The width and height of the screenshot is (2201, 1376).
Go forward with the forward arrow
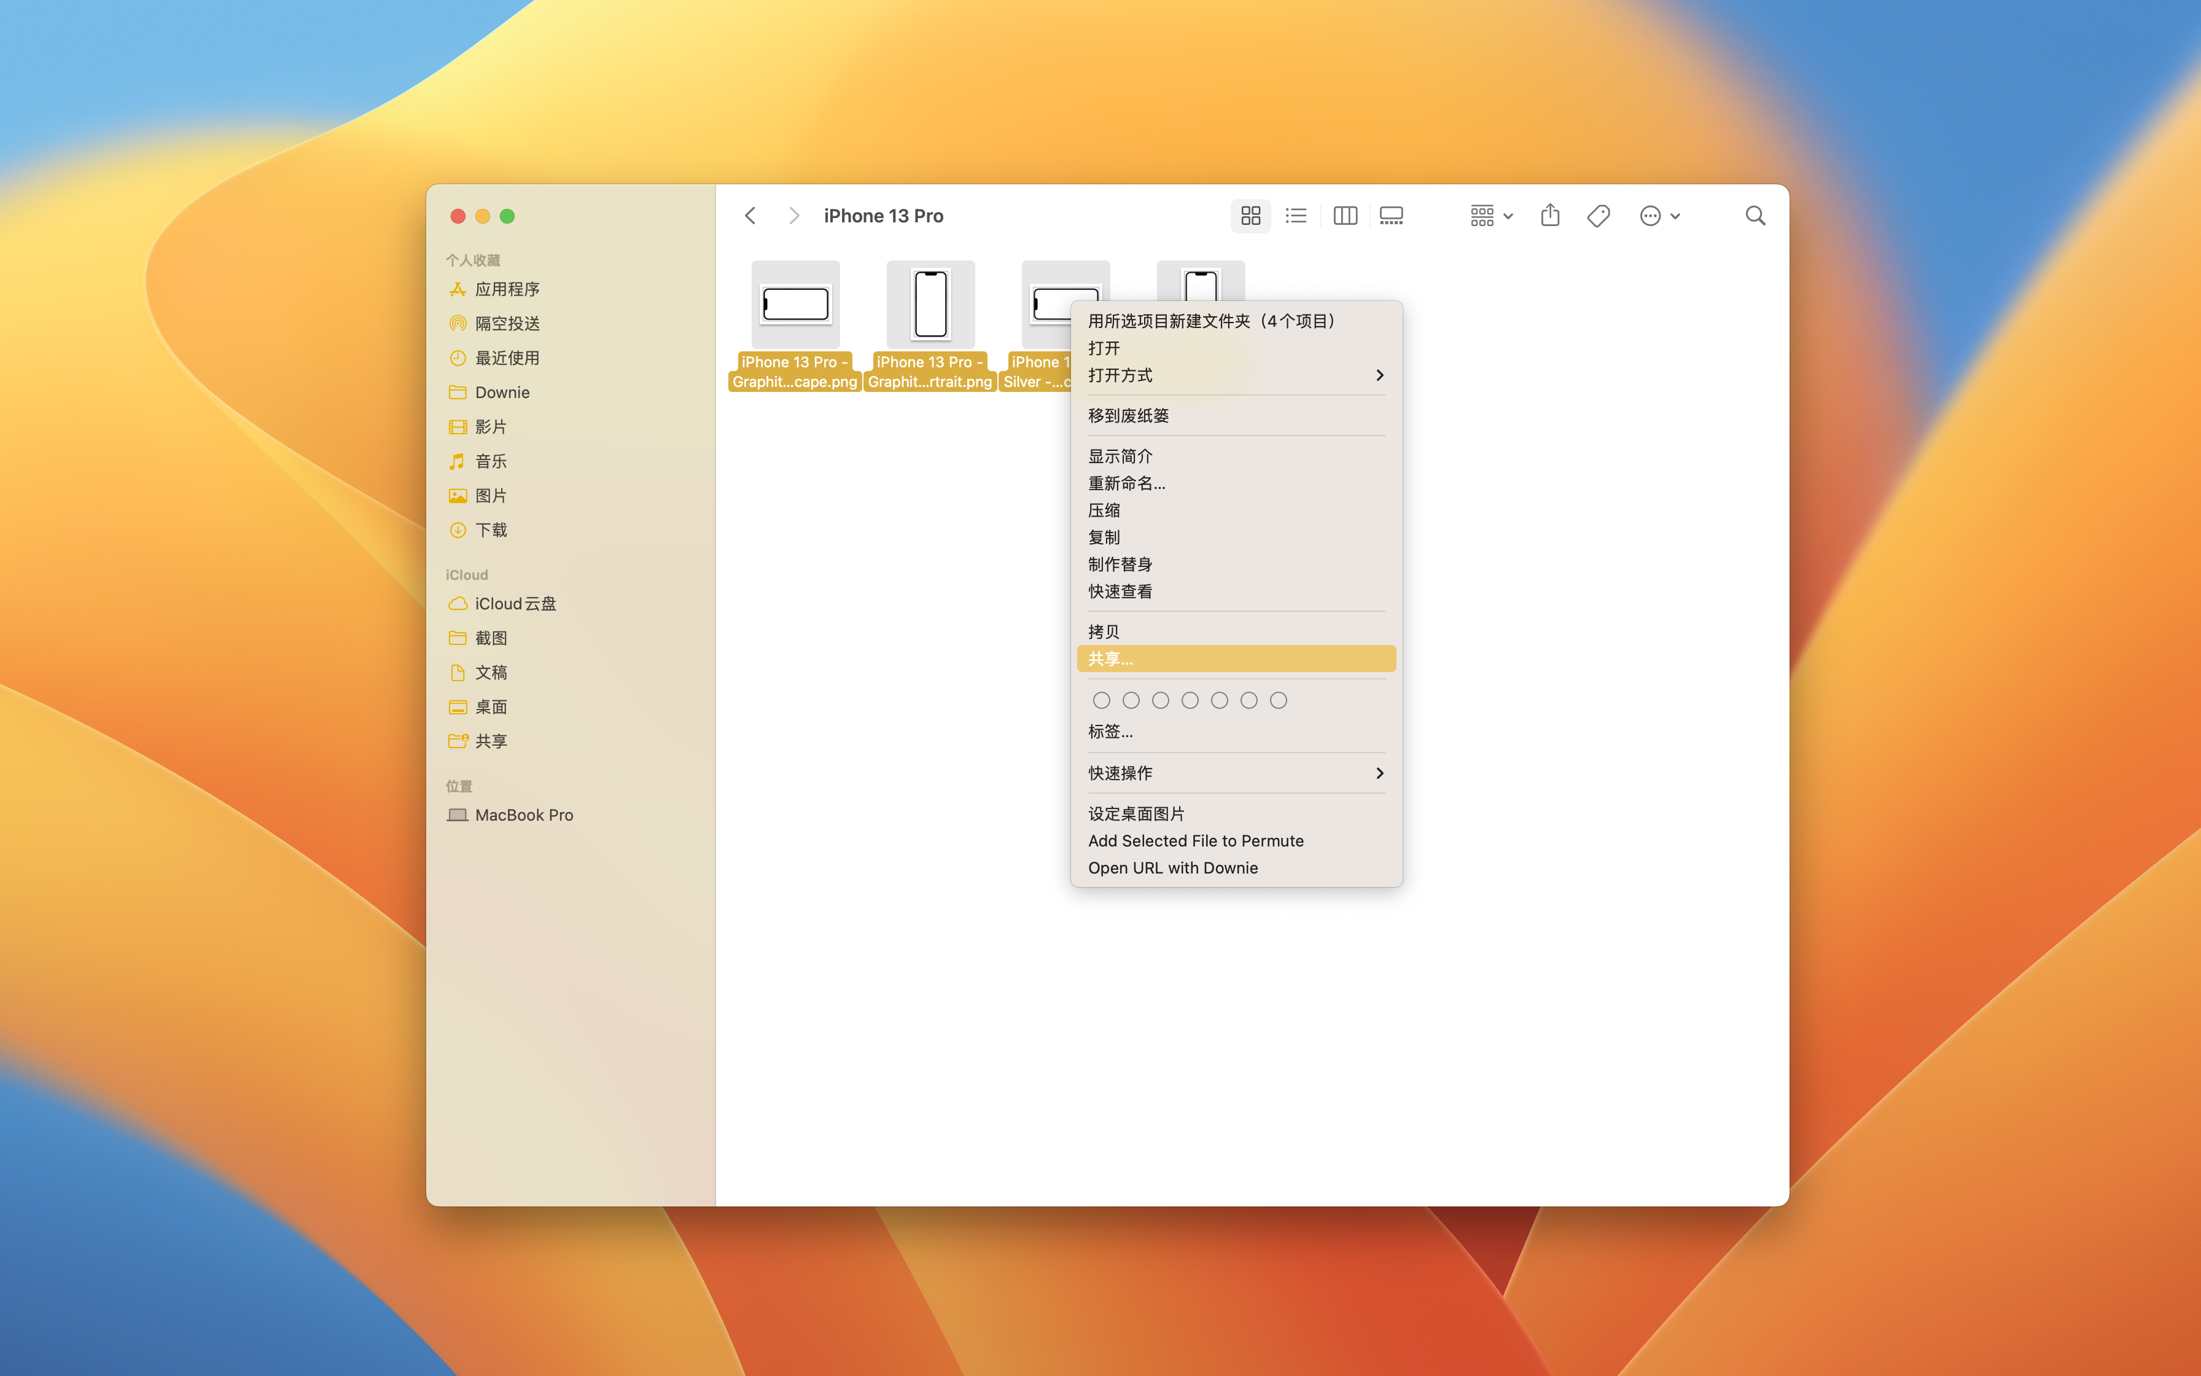pos(794,216)
